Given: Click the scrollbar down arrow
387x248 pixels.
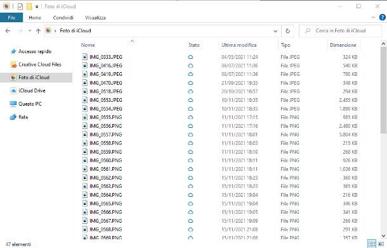Looking at the screenshot, I should pos(383,235).
